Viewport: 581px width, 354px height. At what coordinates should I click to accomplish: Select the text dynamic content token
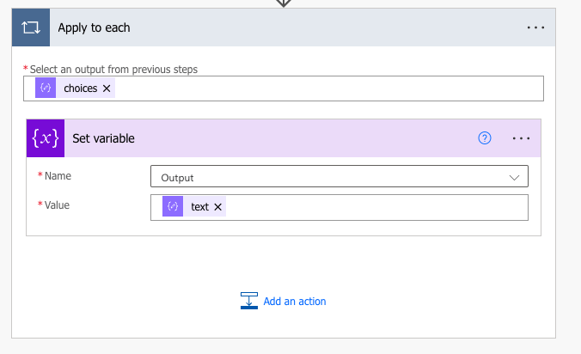tap(199, 207)
